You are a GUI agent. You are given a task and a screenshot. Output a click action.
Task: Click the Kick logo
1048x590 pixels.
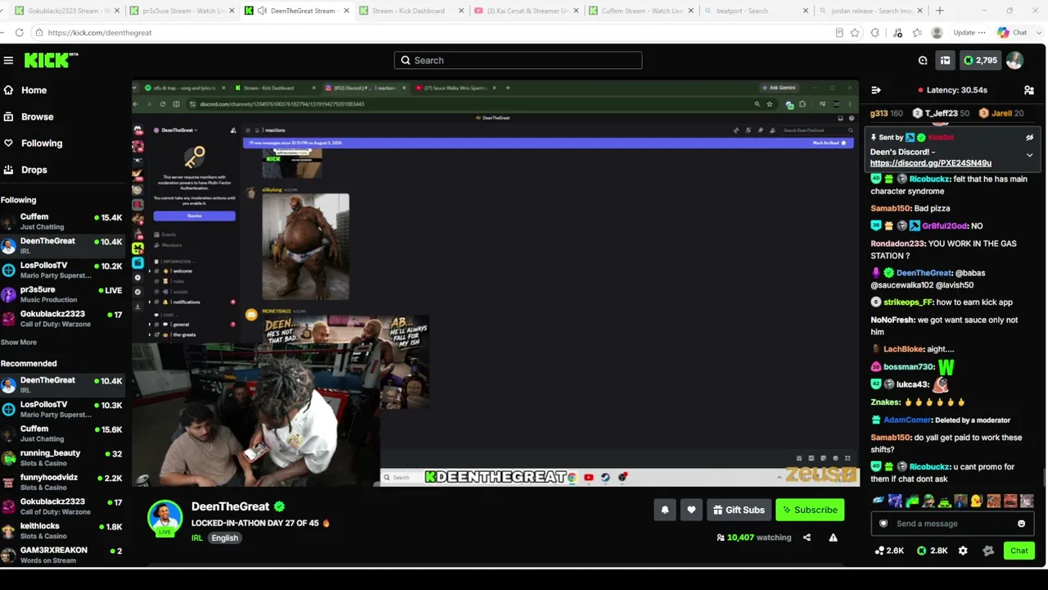(51, 61)
